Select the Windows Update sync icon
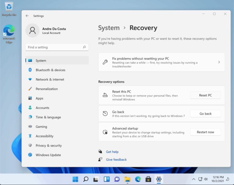Screen dimensions: 234x185 (30, 155)
